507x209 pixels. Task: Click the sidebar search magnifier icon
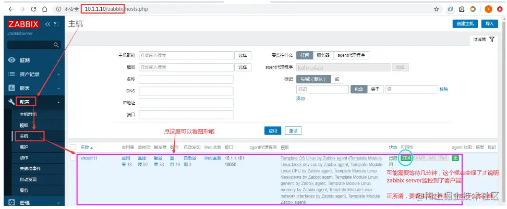56,45
